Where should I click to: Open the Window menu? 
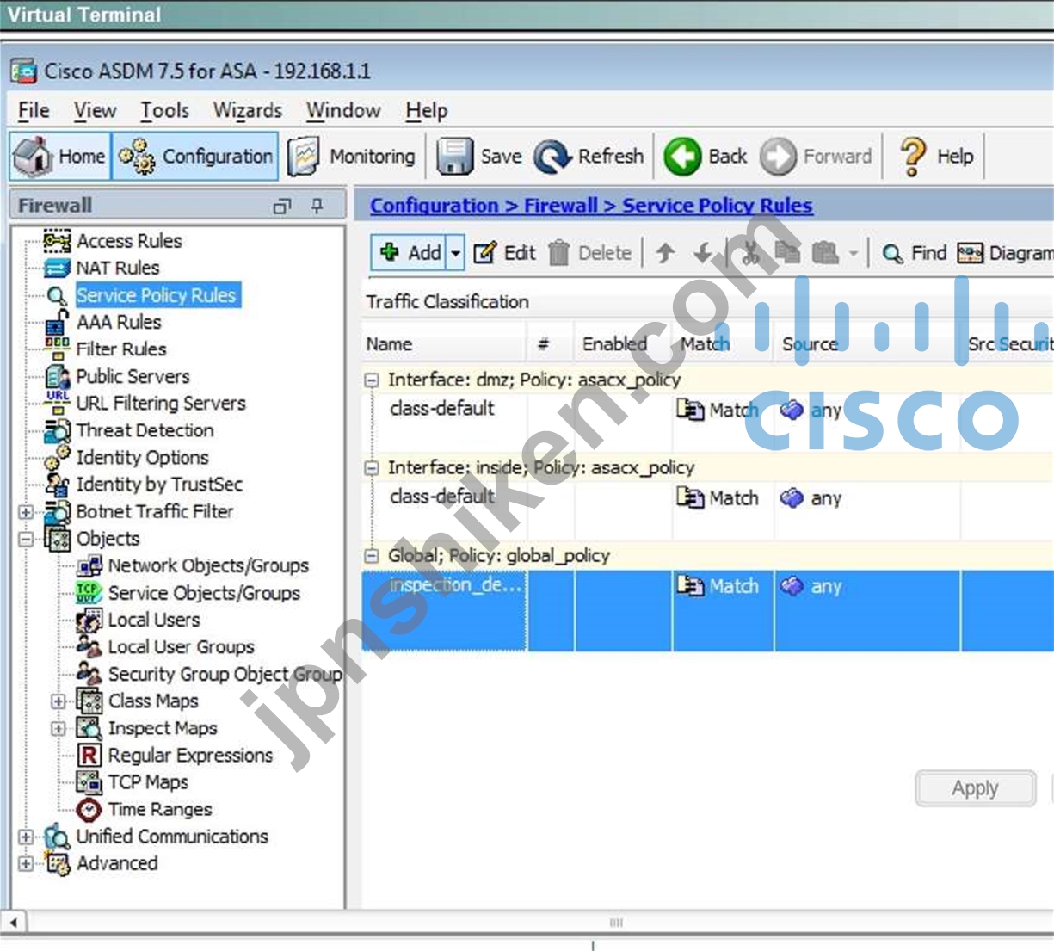[x=343, y=111]
